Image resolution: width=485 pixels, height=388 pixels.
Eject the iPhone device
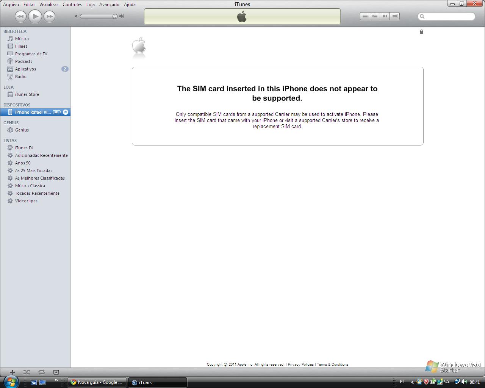[66, 112]
